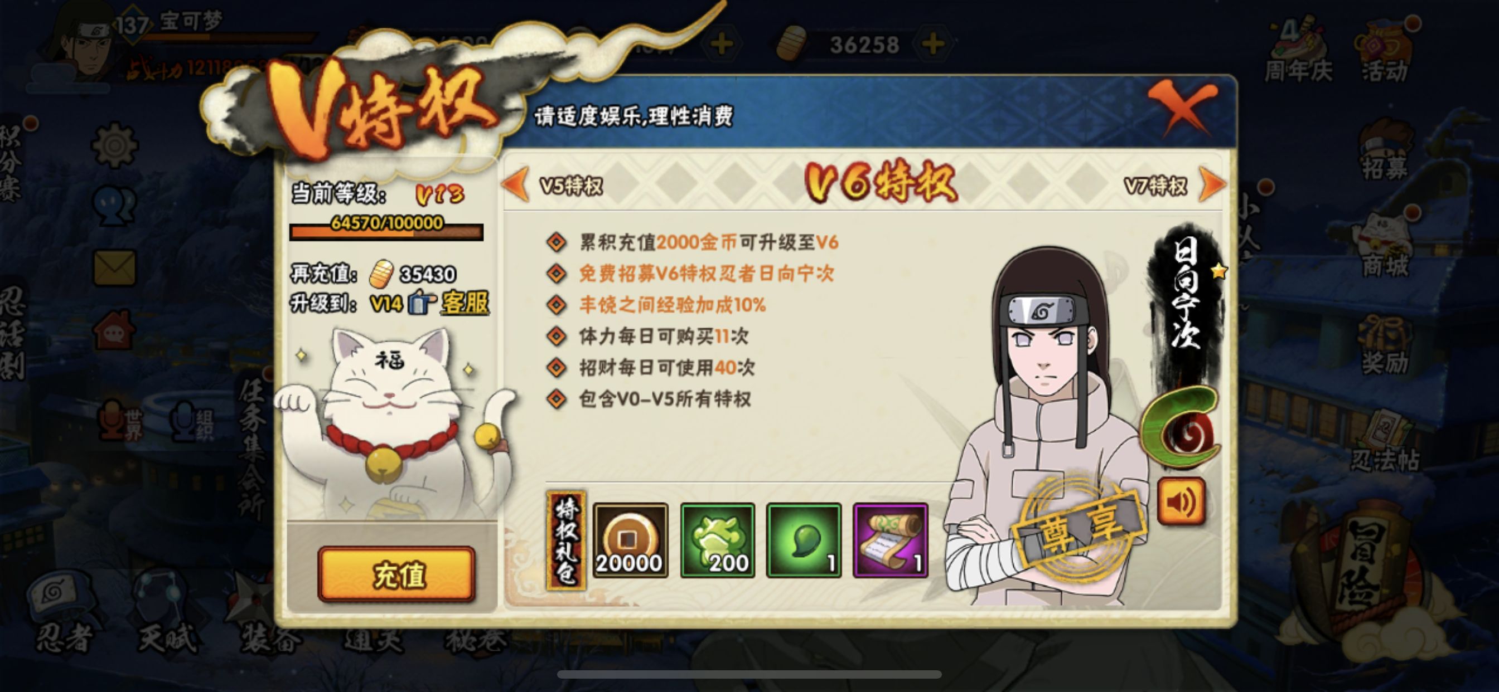This screenshot has height=692, width=1499.
Task: Open the 商城 shop cat icon
Action: 1386,245
